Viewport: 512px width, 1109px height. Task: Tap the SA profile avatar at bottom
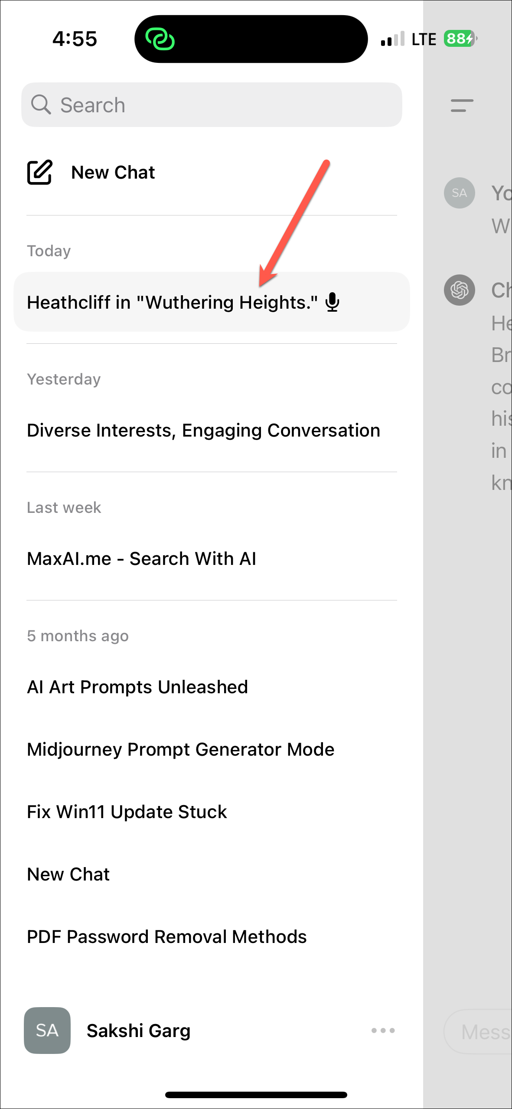[47, 1030]
